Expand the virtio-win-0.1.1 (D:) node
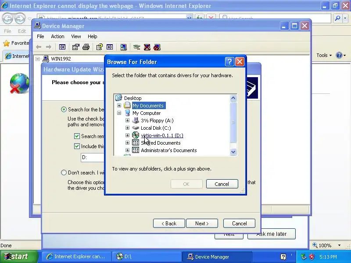The image size is (351, 263). pos(127,135)
